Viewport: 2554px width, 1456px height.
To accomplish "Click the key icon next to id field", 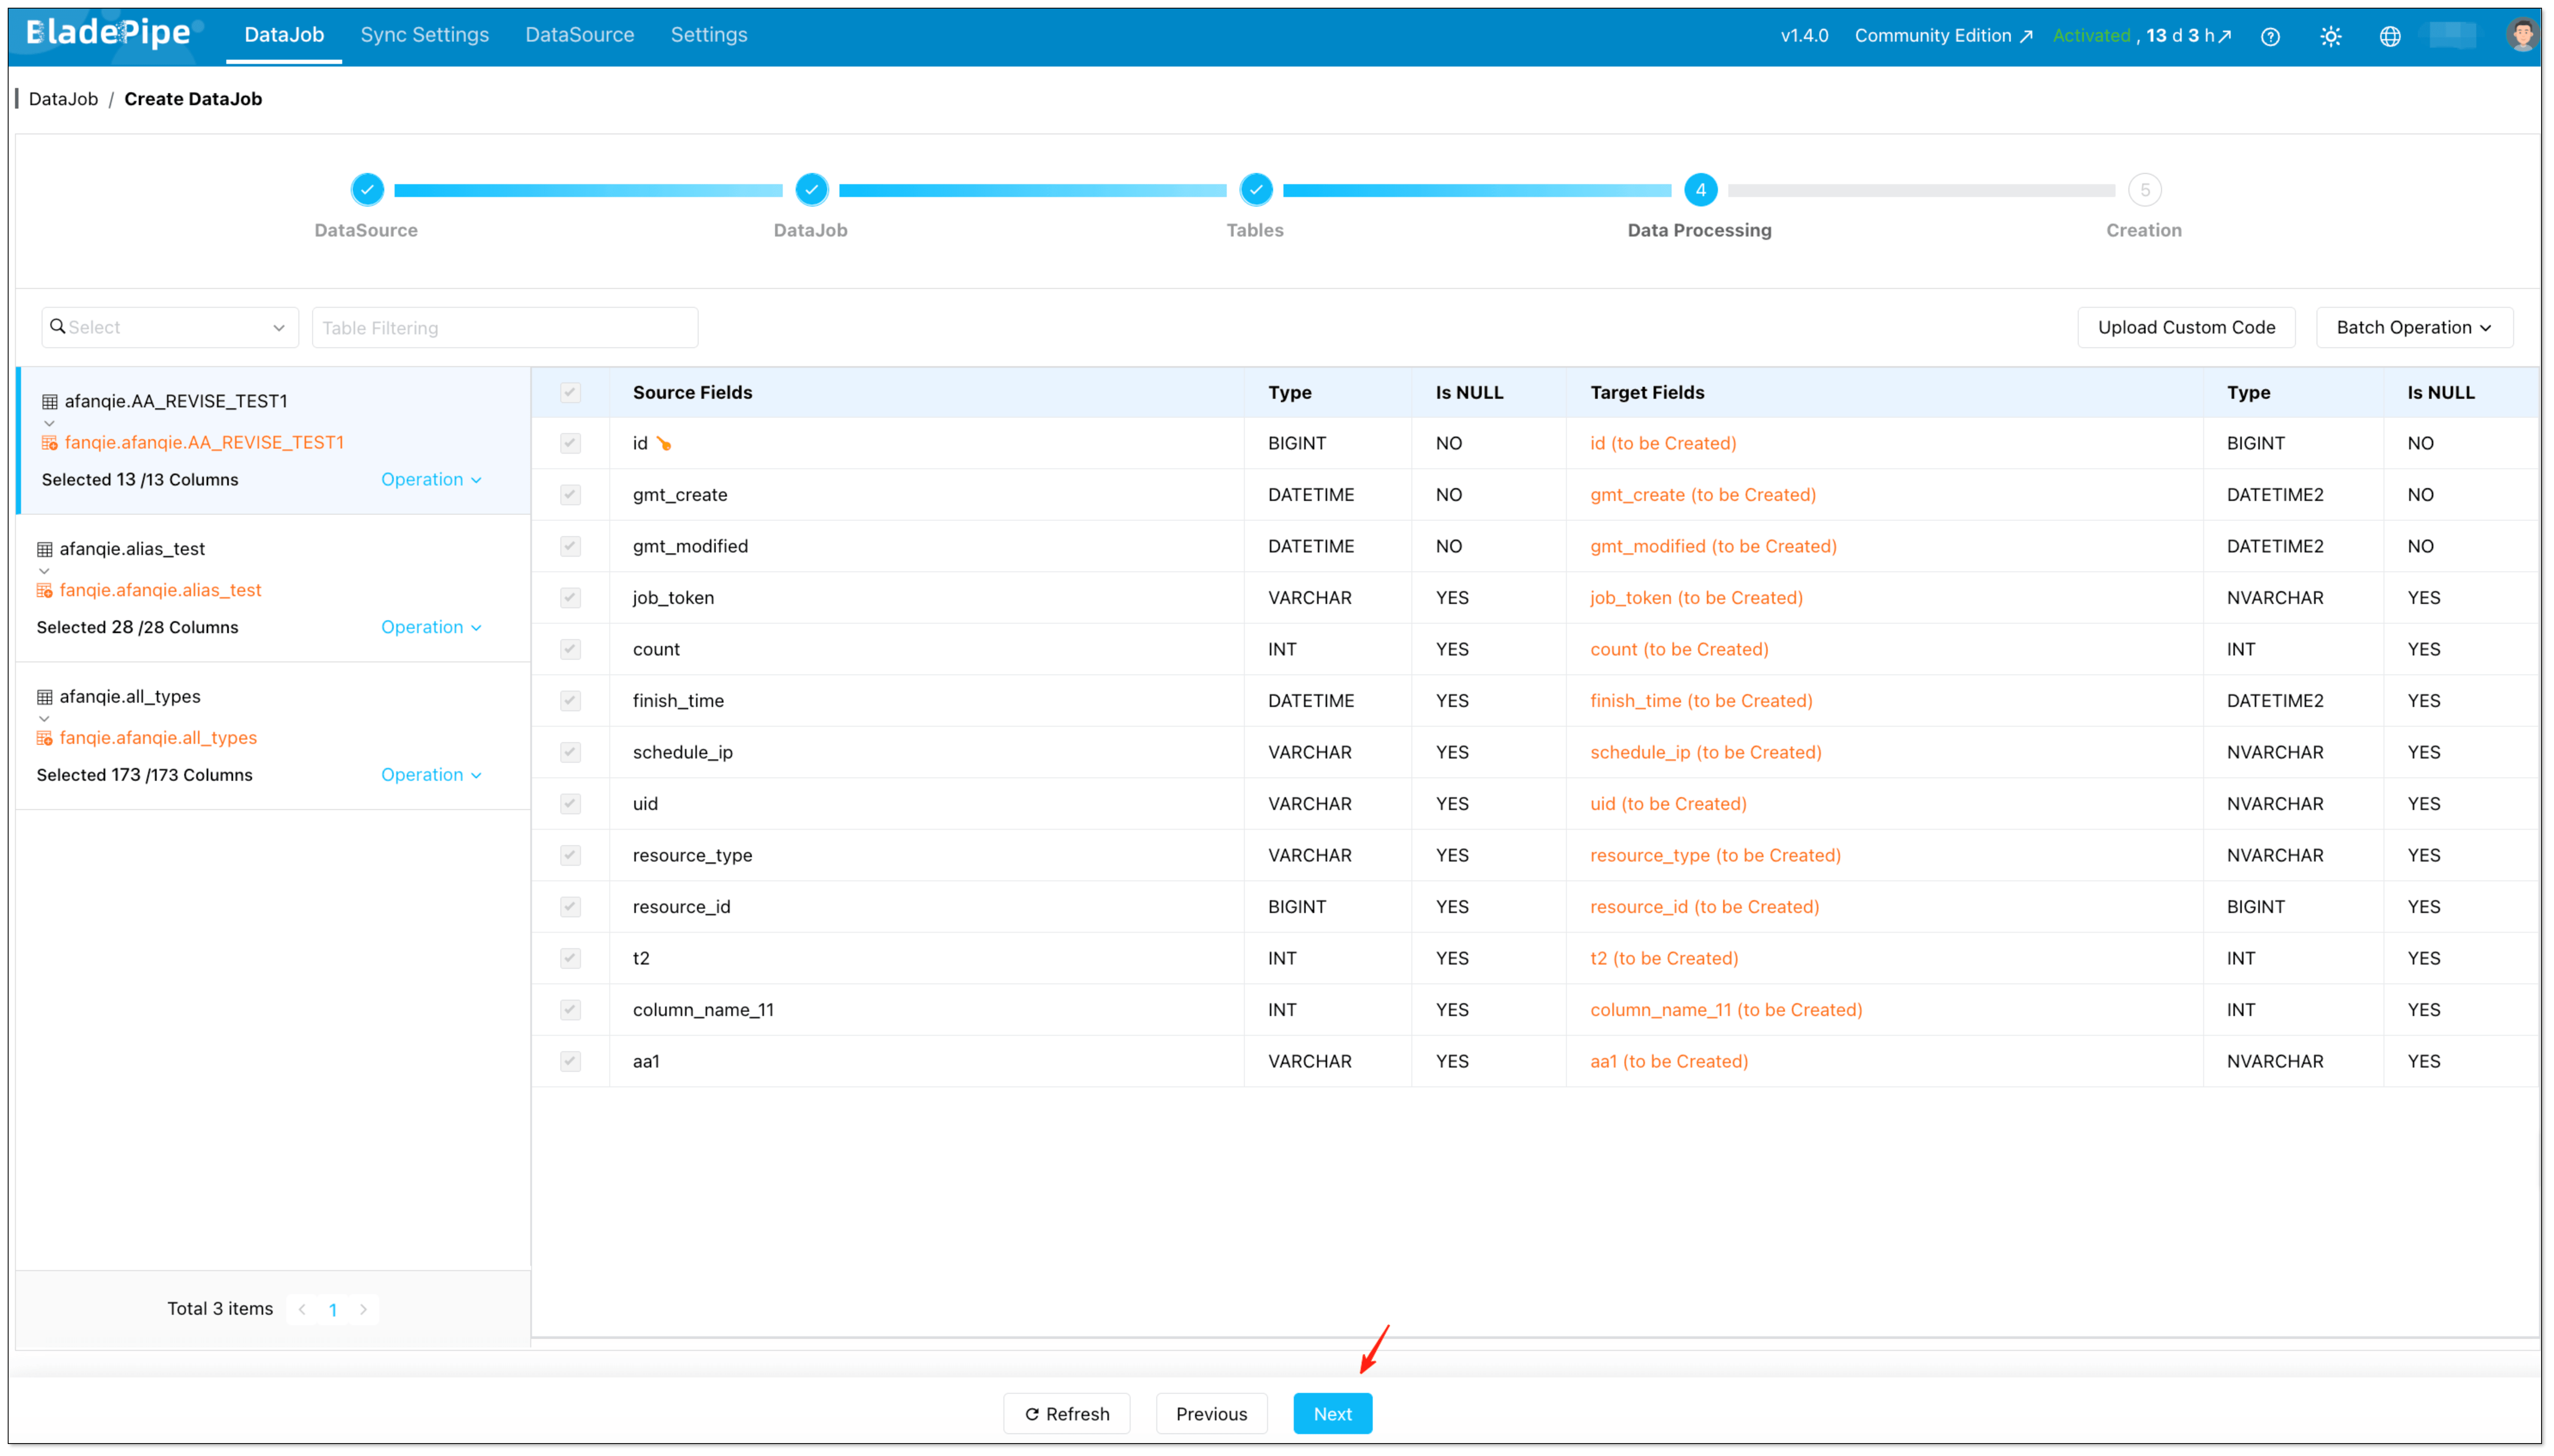I will pyautogui.click(x=665, y=443).
